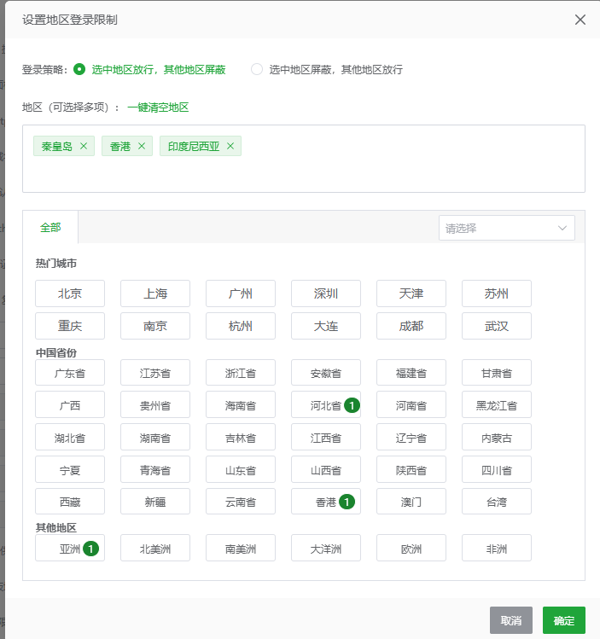Choose the 宁夏 region

tap(70, 469)
